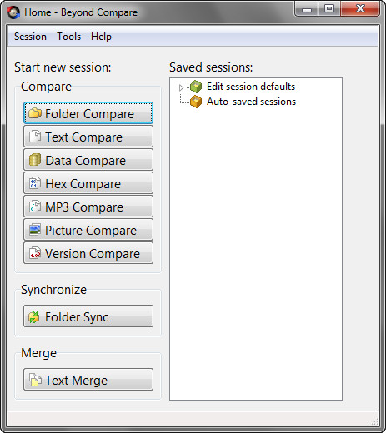Click the 1.0 version icon on Version Compare
Viewport: 386px width, 433px height.
35,253
